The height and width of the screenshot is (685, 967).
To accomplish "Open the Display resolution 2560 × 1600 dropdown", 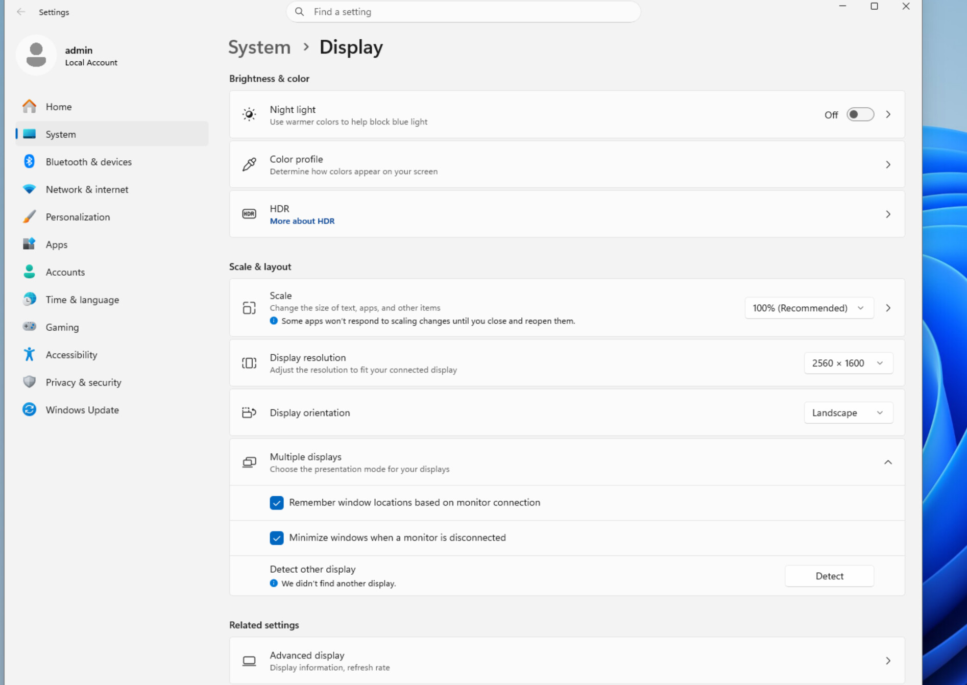I will coord(848,363).
